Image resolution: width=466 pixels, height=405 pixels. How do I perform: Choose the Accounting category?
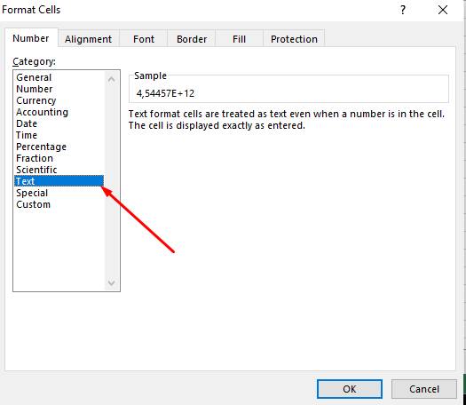pos(43,112)
